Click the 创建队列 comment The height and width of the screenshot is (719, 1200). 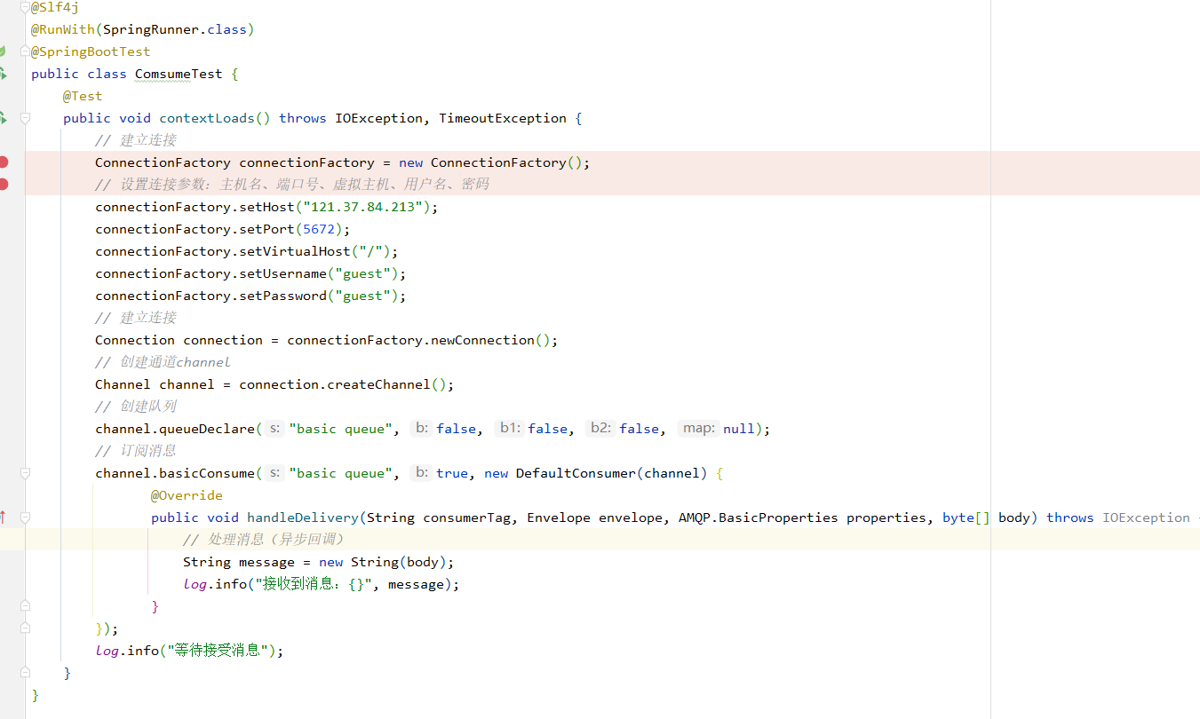coord(136,407)
